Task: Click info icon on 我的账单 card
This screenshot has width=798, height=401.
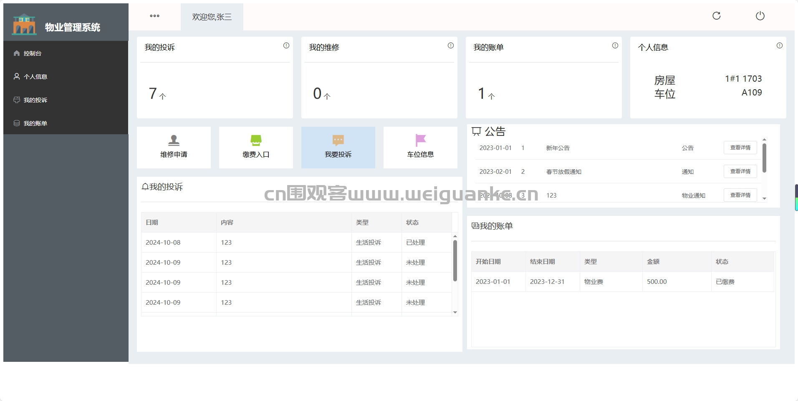Action: tap(615, 45)
